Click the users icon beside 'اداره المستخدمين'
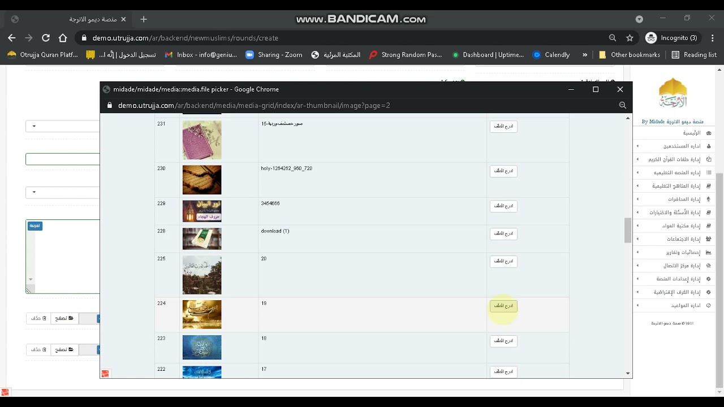The height and width of the screenshot is (407, 724). 709,146
